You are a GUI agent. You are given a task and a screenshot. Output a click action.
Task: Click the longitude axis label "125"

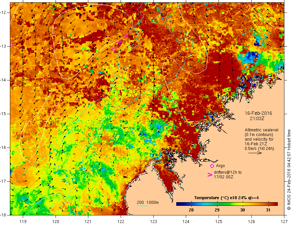pos(219,222)
